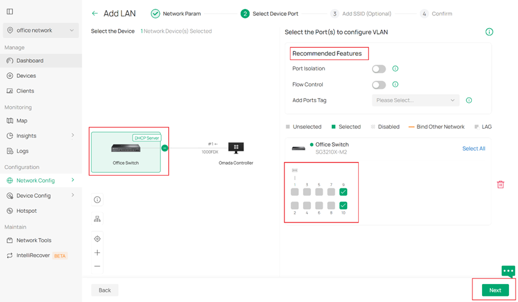The height and width of the screenshot is (302, 518).
Task: Toggle Flow Control switch
Action: tap(379, 85)
